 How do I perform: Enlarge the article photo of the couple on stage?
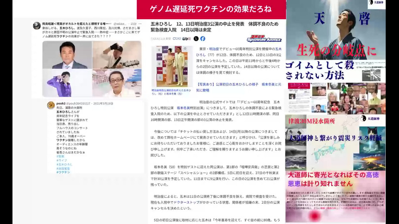point(172,66)
